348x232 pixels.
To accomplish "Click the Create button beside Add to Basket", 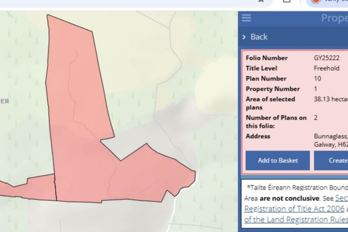I will tap(331, 160).
